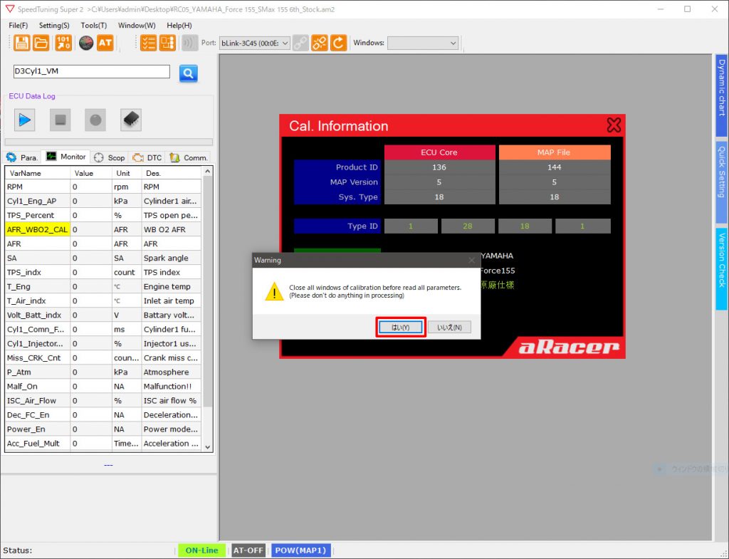Click the checklist toolbar icon
729x559 pixels.
[x=148, y=43]
